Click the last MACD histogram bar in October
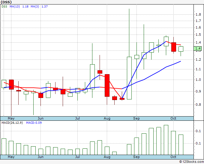This screenshot has width=204, height=164. point(181,145)
